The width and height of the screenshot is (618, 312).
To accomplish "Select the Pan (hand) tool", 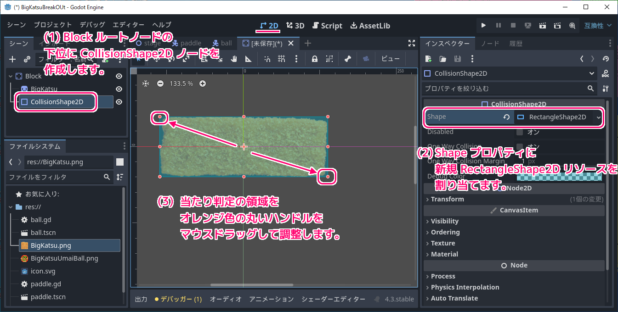I will (234, 59).
